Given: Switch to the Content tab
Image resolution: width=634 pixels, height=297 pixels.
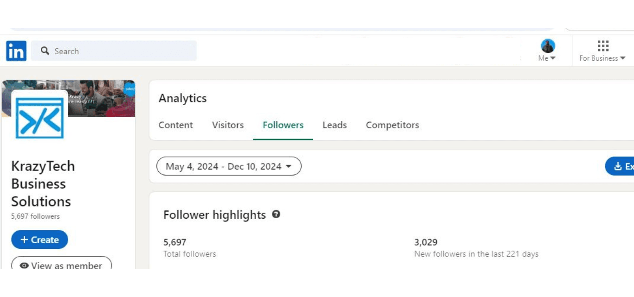Looking at the screenshot, I should (x=175, y=125).
